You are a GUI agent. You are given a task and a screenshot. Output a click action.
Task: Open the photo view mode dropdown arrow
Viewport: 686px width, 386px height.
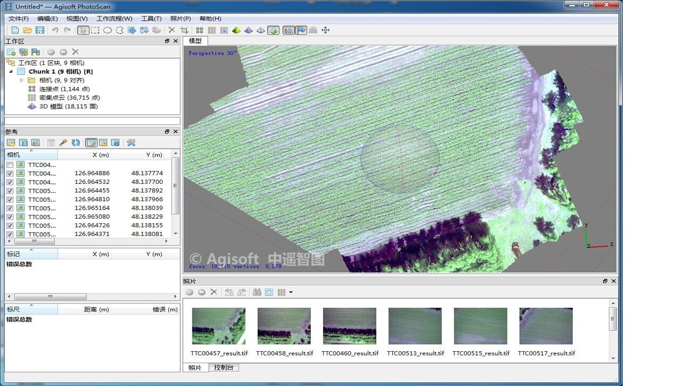pos(291,292)
